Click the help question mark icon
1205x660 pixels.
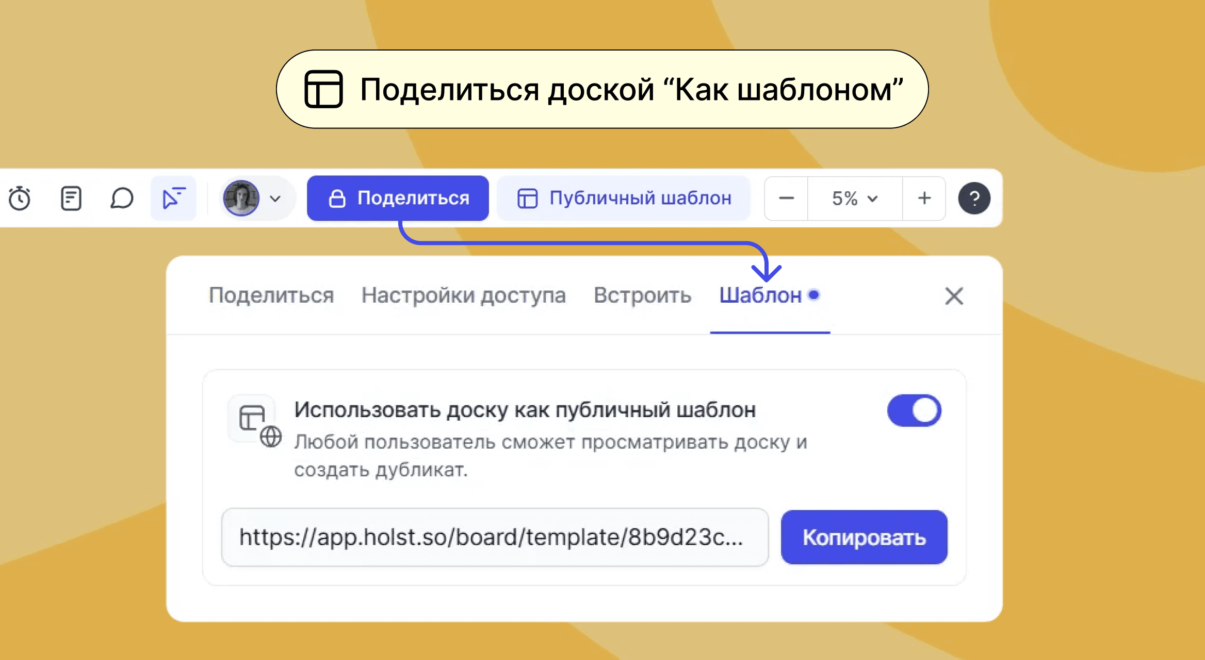click(x=973, y=199)
